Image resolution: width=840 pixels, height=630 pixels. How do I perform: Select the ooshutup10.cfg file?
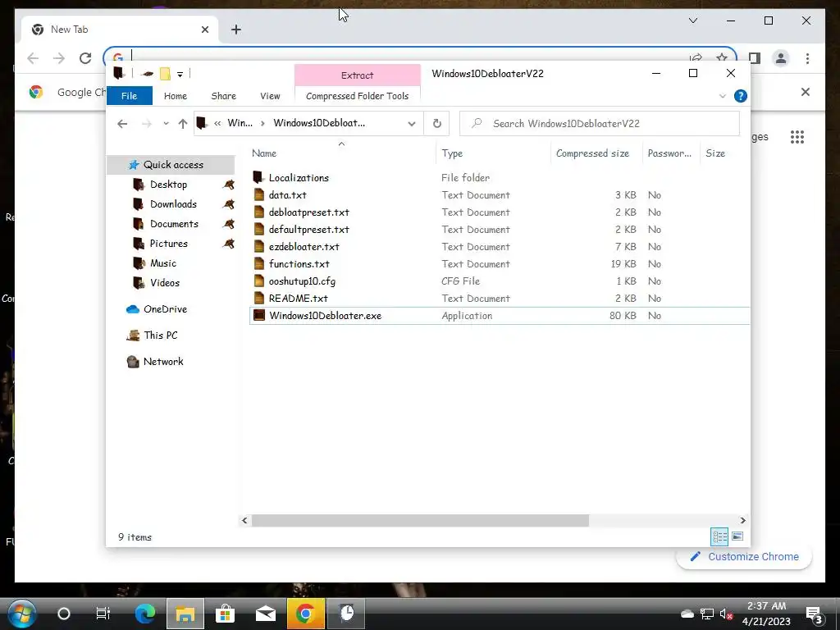302,281
